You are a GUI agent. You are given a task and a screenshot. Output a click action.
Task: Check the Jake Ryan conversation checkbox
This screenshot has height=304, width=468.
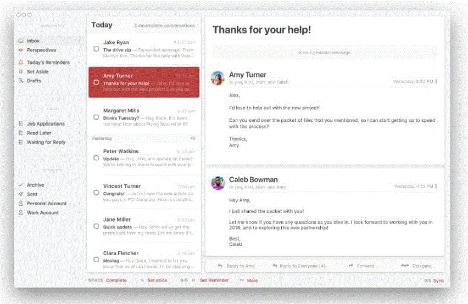point(96,49)
